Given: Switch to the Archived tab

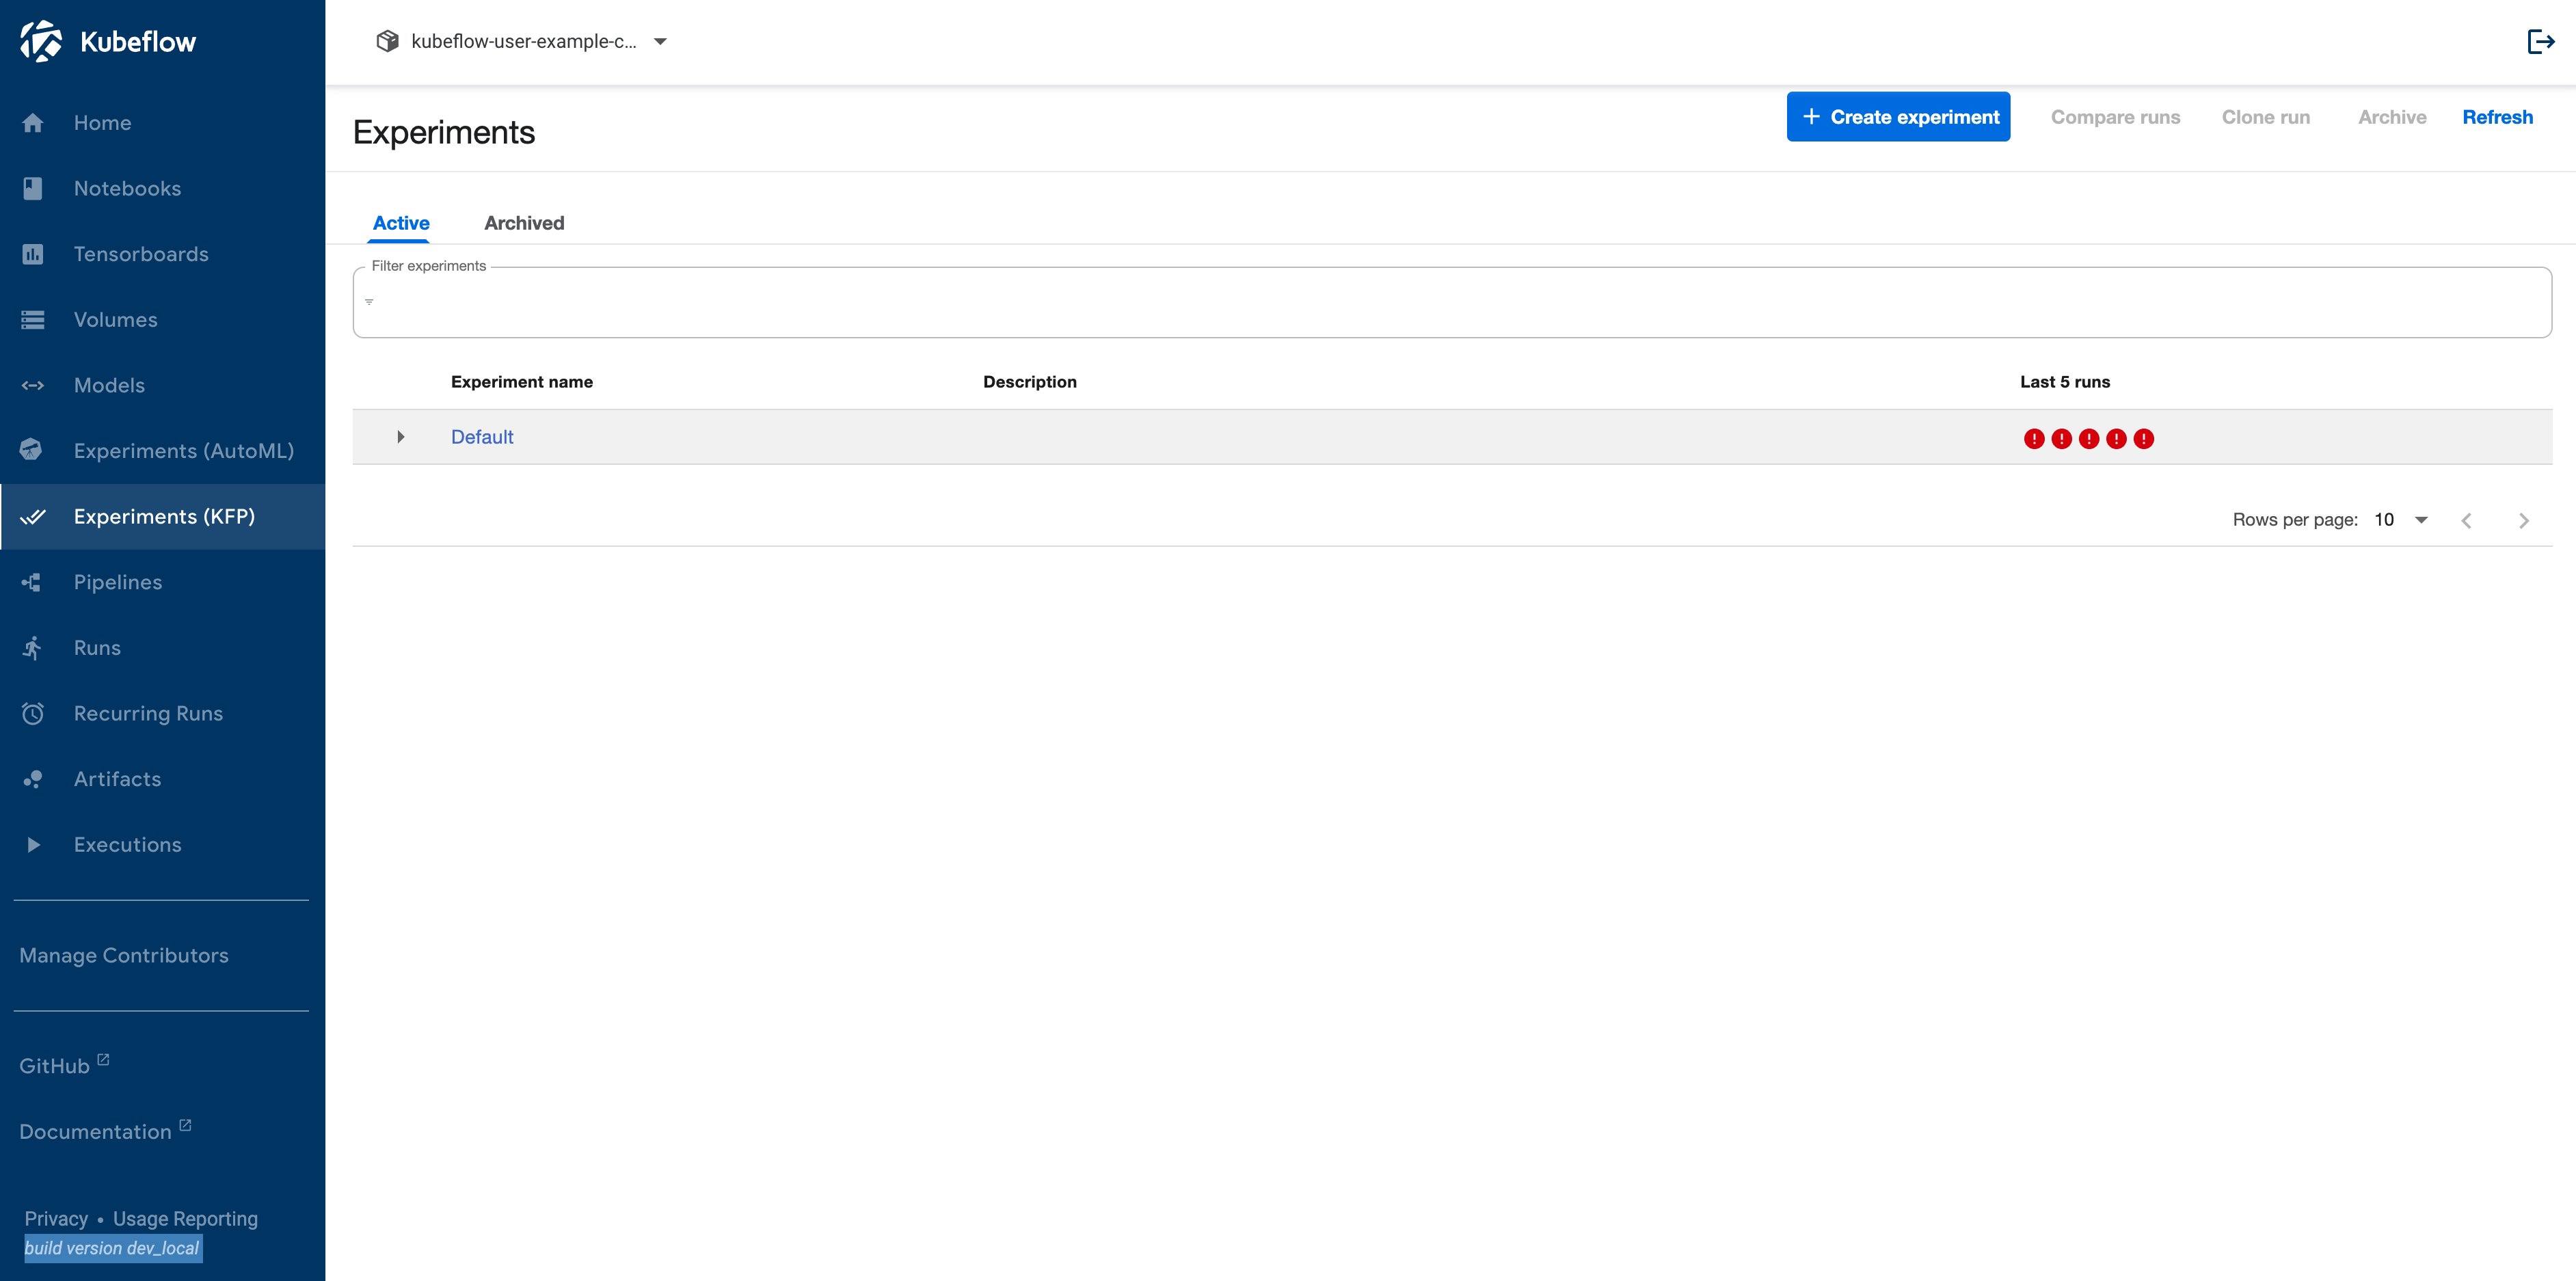Looking at the screenshot, I should point(523,223).
